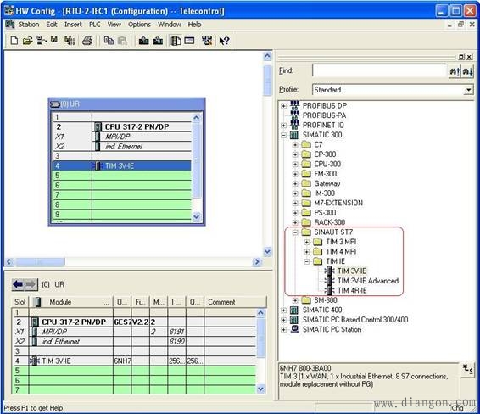Image resolution: width=480 pixels, height=414 pixels.
Task: Click Find search upward icon
Action: pyautogui.click(x=455, y=71)
